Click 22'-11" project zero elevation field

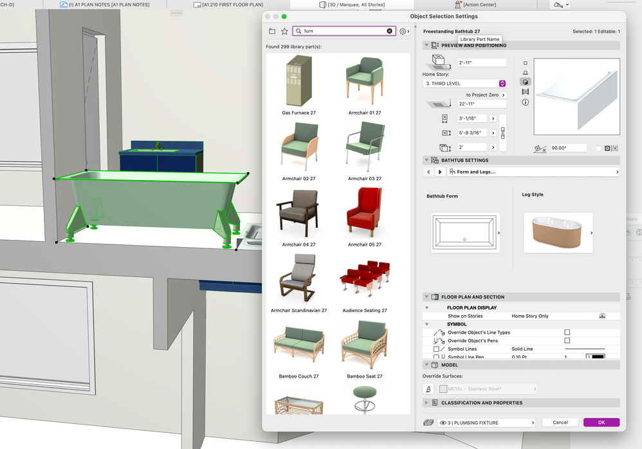482,104
